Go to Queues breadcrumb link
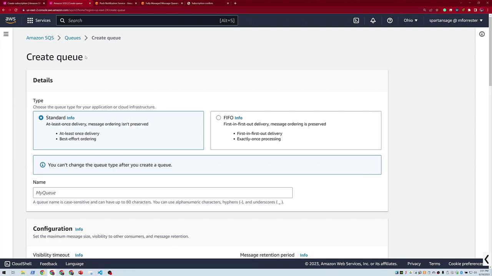The width and height of the screenshot is (492, 276). click(x=73, y=38)
